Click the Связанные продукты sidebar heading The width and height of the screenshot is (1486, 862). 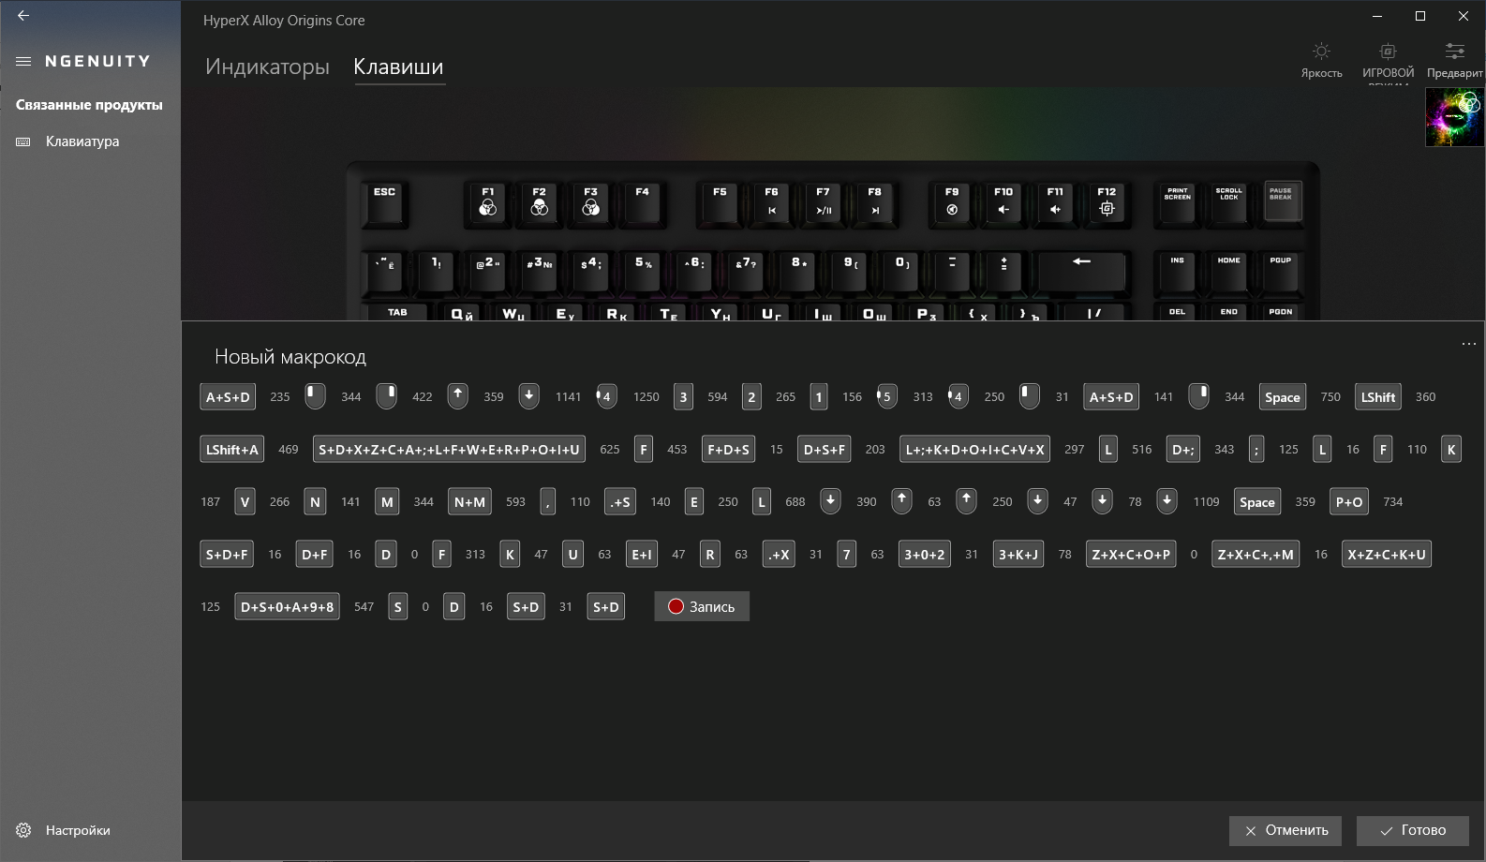[89, 105]
